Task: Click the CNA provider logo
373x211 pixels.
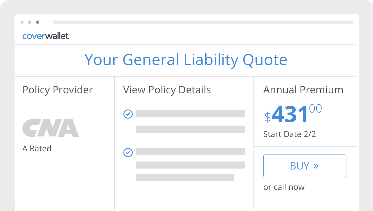Action: tap(50, 128)
